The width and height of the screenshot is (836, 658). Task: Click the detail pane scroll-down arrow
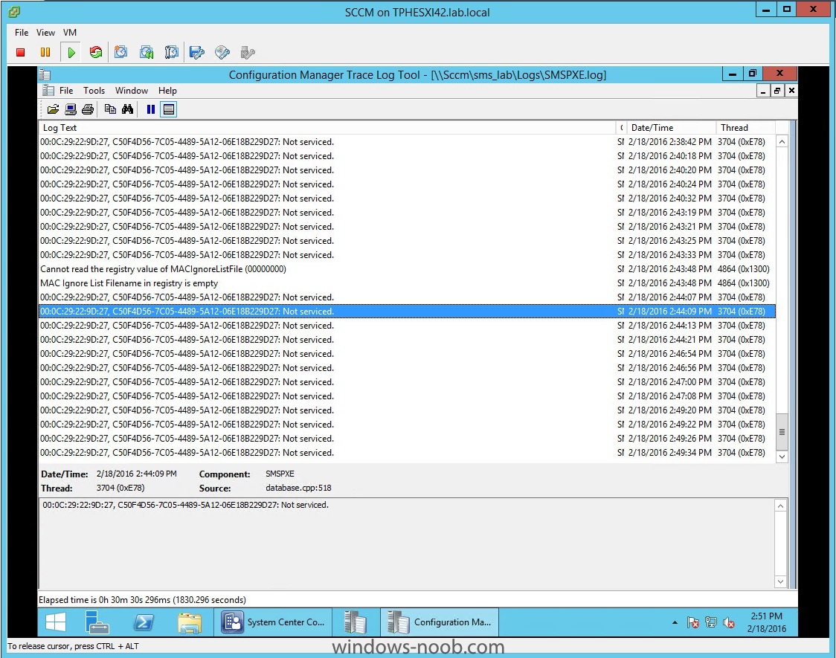pyautogui.click(x=780, y=581)
